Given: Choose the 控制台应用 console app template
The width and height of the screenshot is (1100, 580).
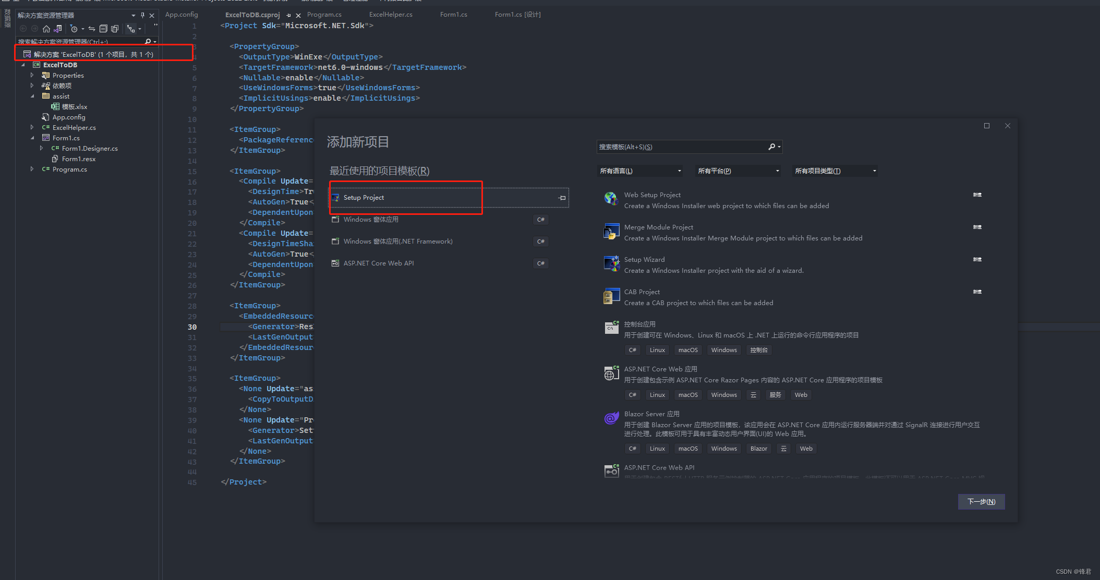Looking at the screenshot, I should click(x=793, y=337).
